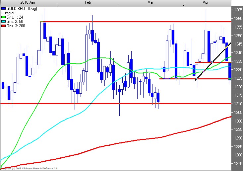Select the Kursgraf legend label
Screen dimensions: 243x171
[x=8, y=13]
